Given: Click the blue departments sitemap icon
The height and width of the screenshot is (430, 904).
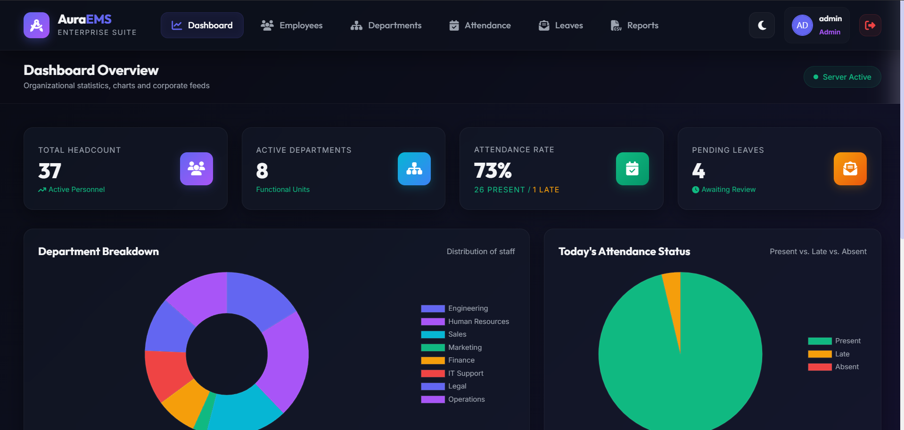Looking at the screenshot, I should (x=414, y=169).
